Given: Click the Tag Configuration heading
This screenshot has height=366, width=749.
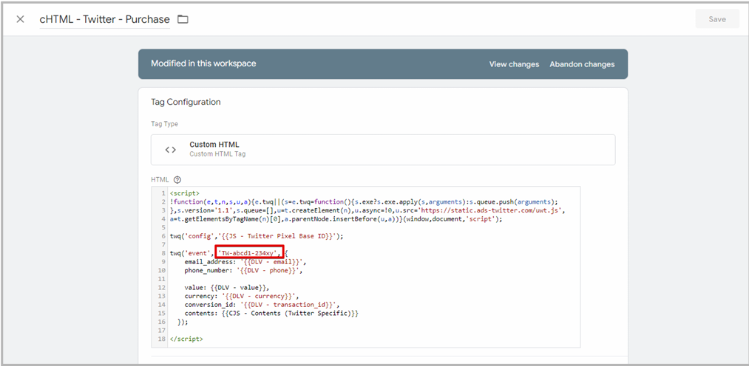Looking at the screenshot, I should 186,102.
